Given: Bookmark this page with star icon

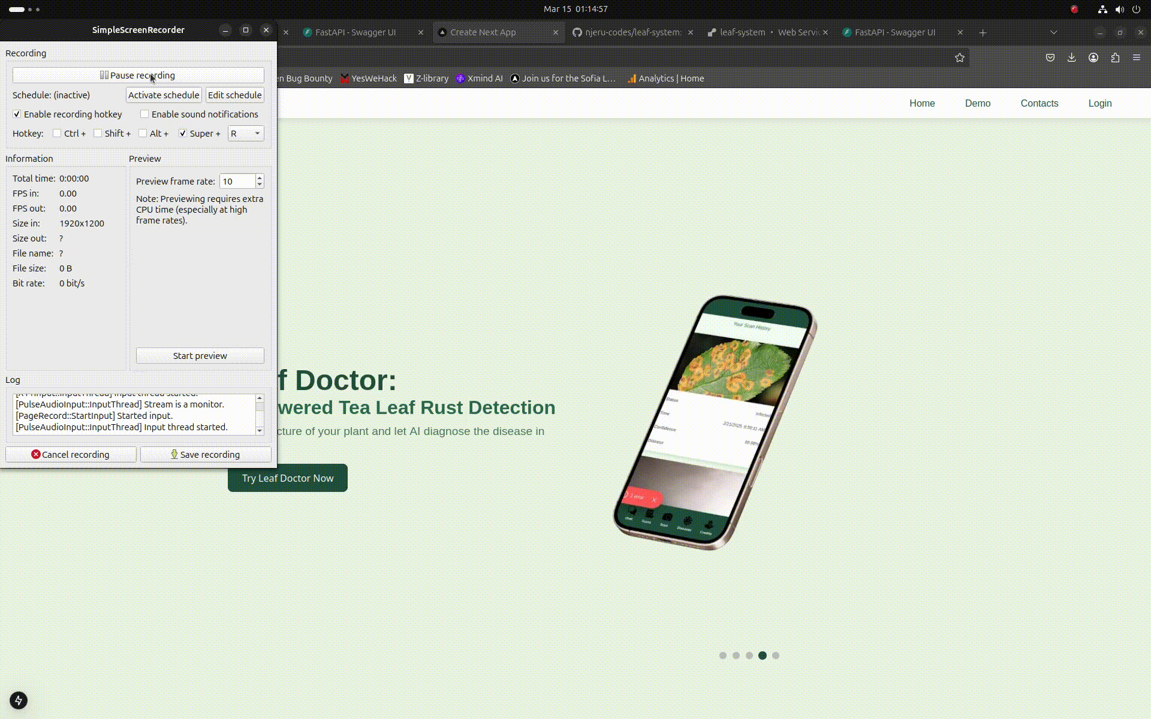Looking at the screenshot, I should click(960, 58).
